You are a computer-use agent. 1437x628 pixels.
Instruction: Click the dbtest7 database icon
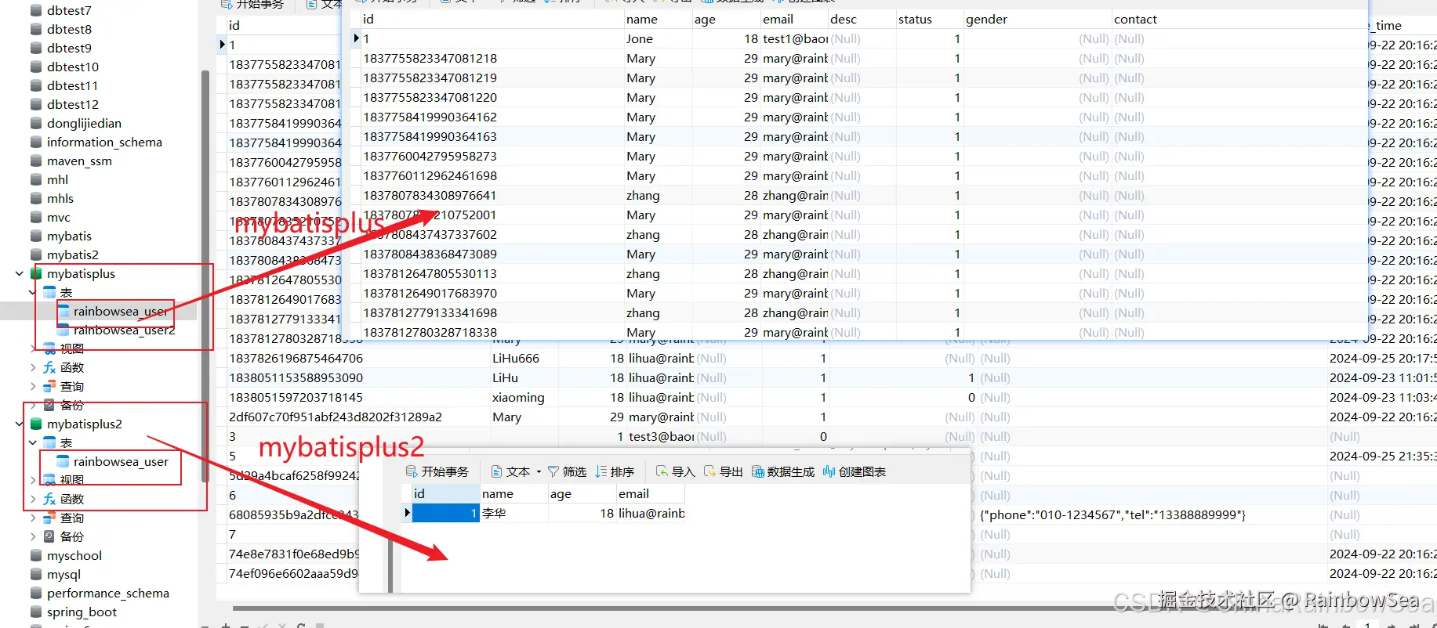pos(36,10)
